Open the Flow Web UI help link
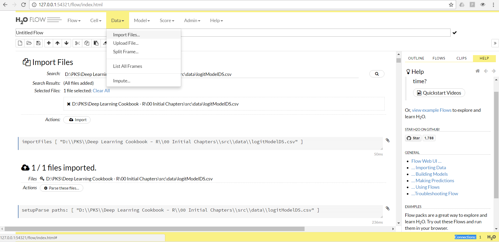The image size is (499, 242). pos(426,161)
